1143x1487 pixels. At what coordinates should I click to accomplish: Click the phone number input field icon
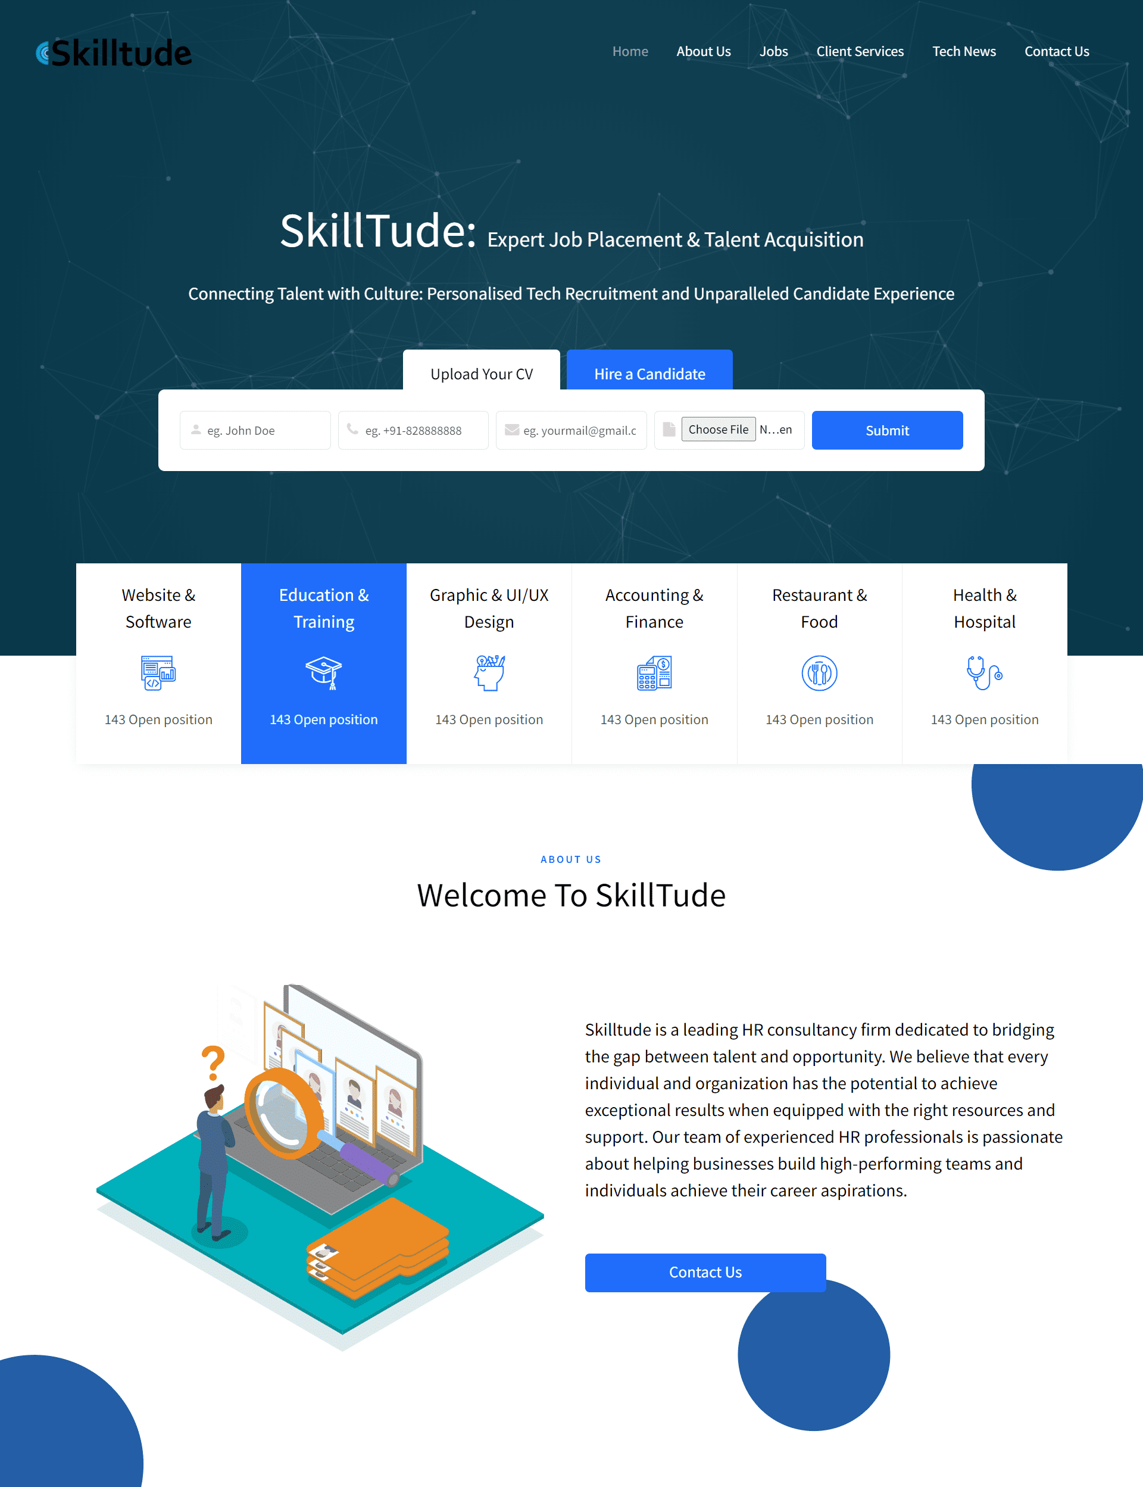[x=355, y=429]
